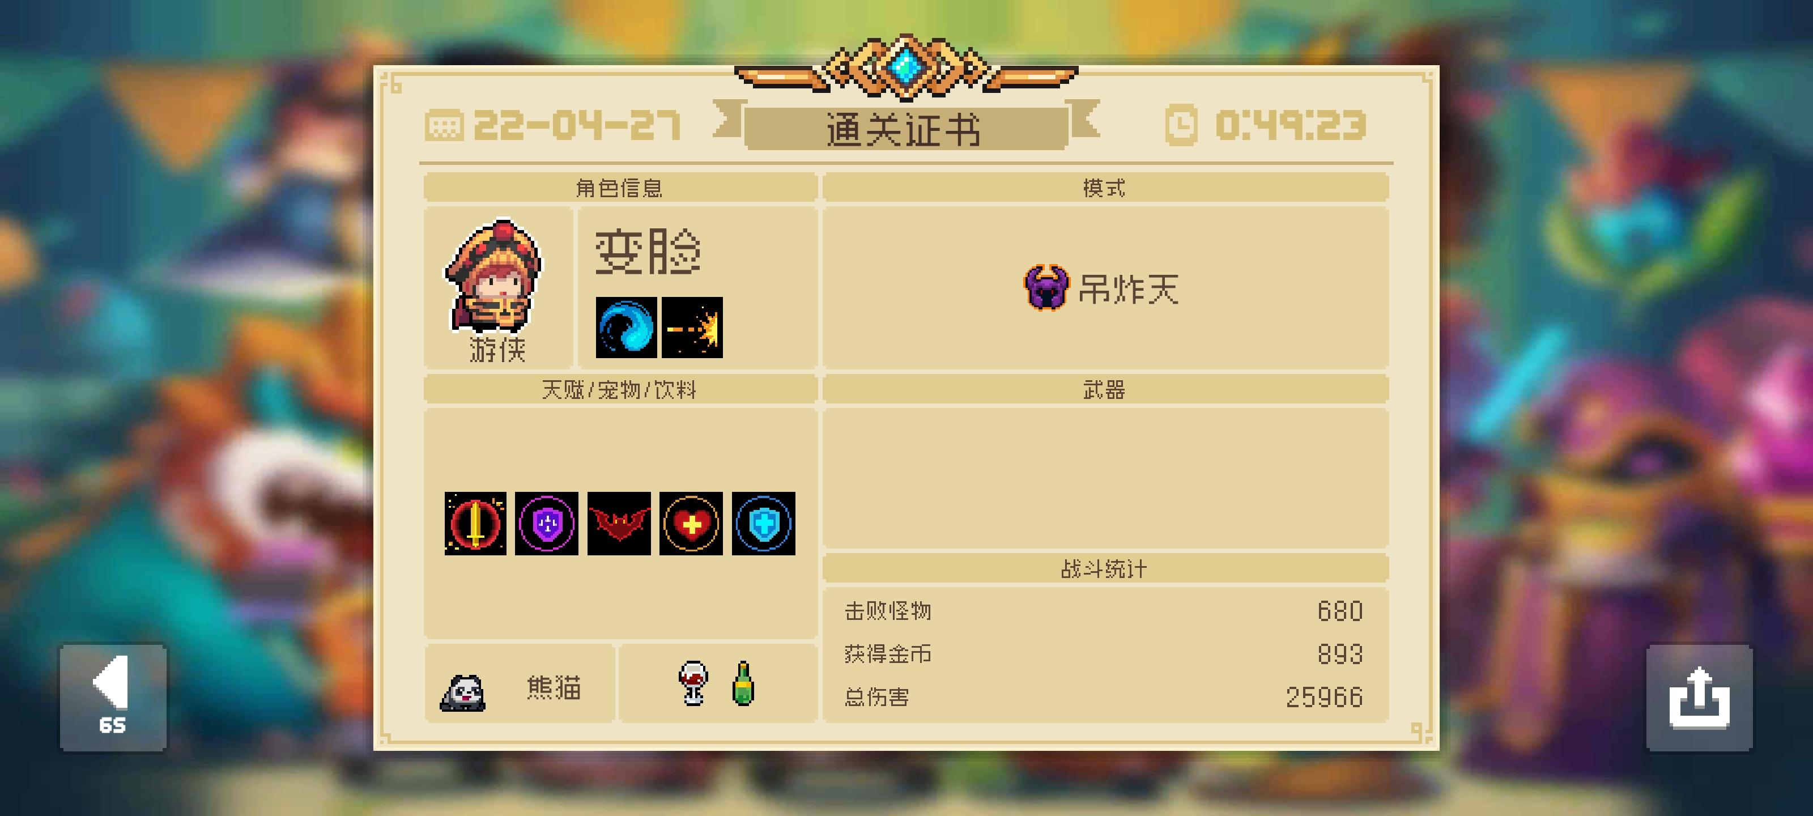Tap the red wine glass drink
1813x816 pixels.
[x=693, y=682]
